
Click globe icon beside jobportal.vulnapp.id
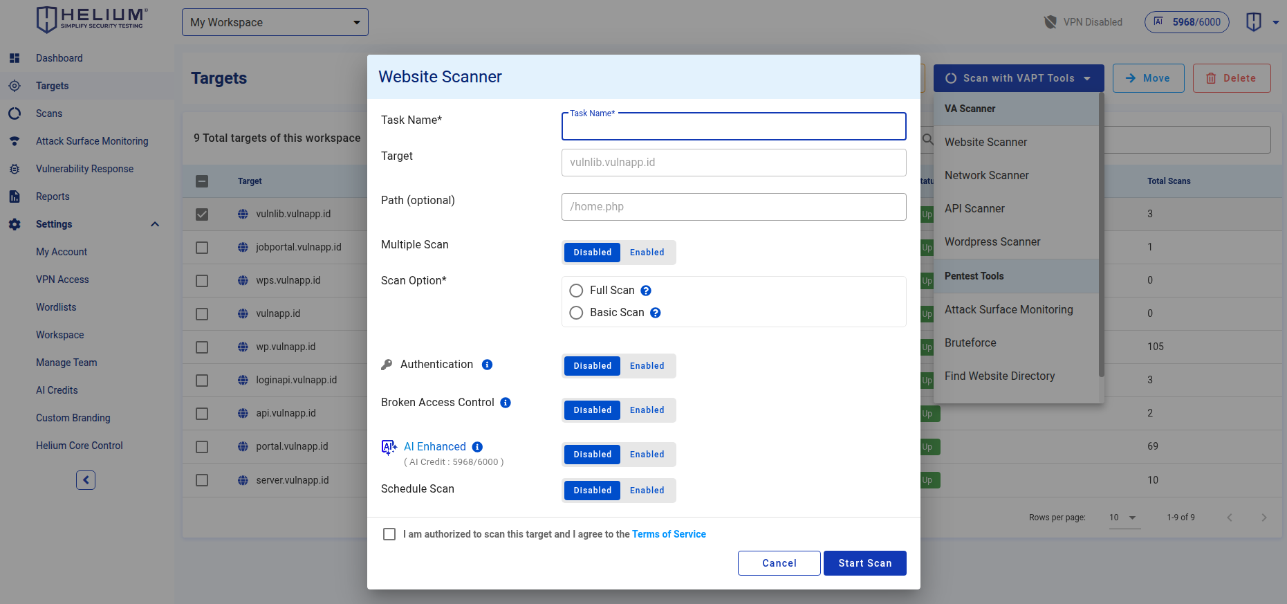pos(243,247)
